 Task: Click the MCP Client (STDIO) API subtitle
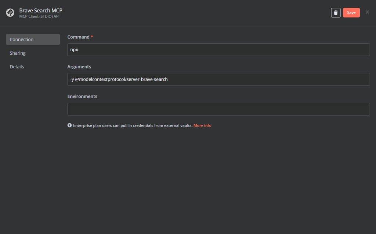point(39,17)
